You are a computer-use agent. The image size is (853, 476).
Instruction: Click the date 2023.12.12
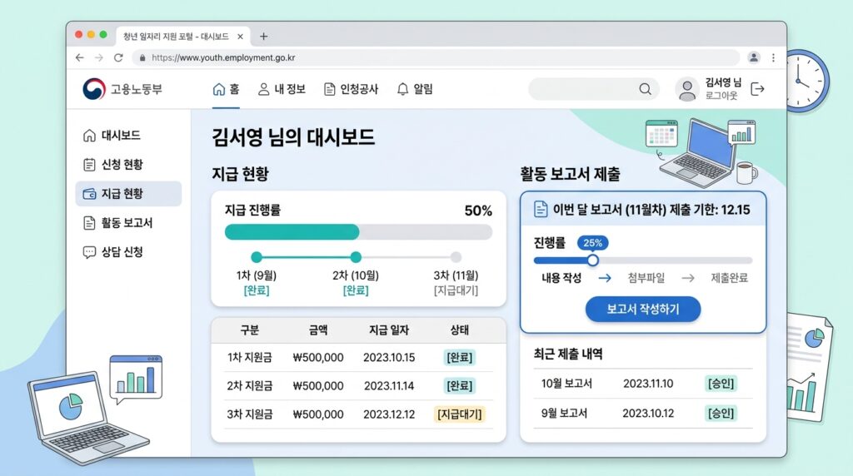[x=389, y=414]
